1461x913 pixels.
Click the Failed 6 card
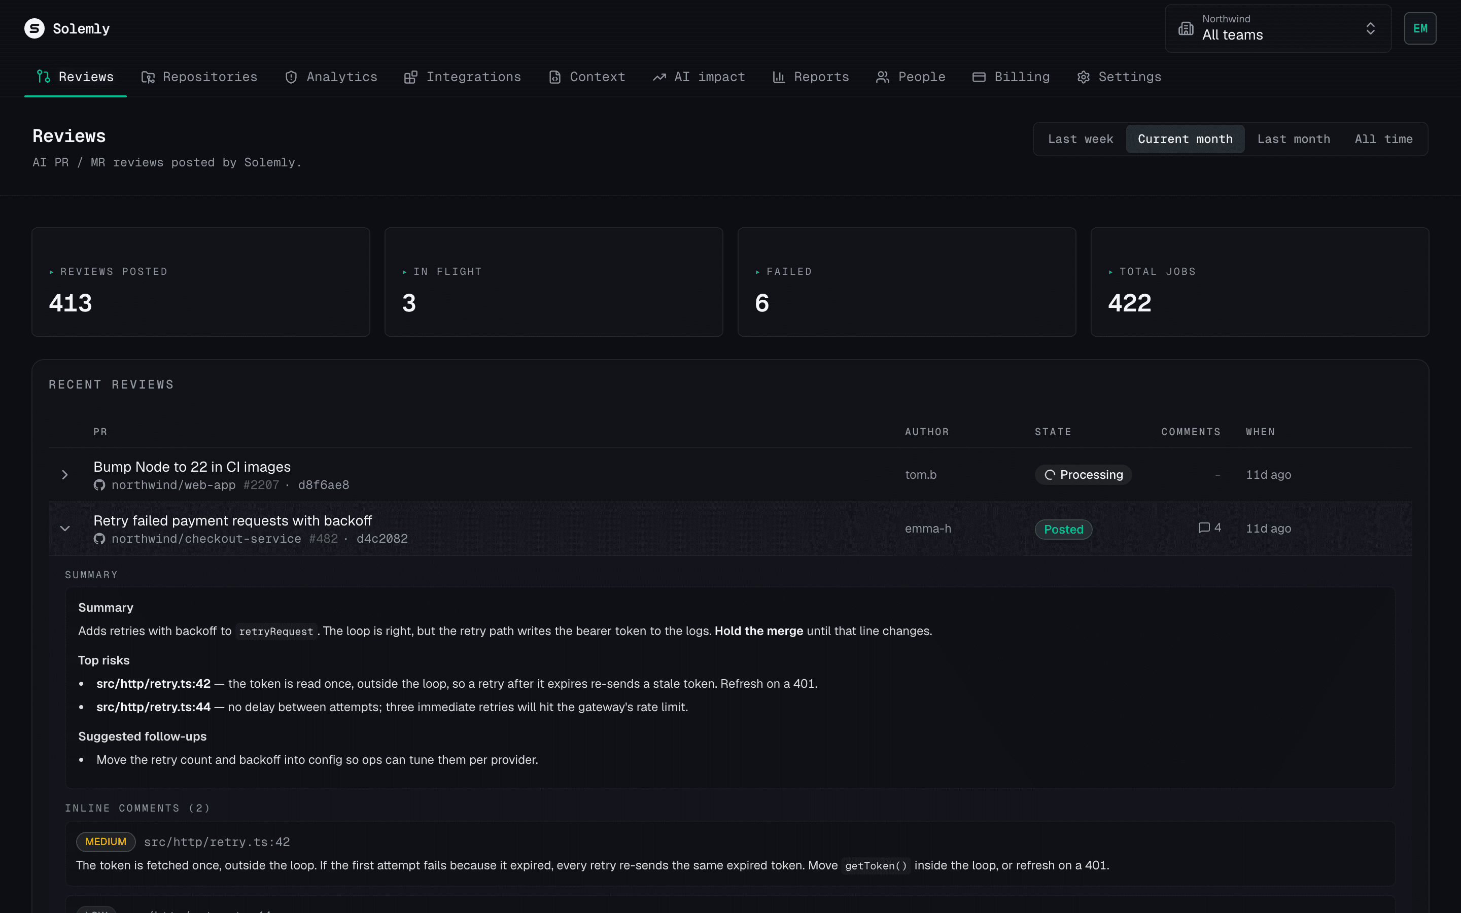click(906, 282)
